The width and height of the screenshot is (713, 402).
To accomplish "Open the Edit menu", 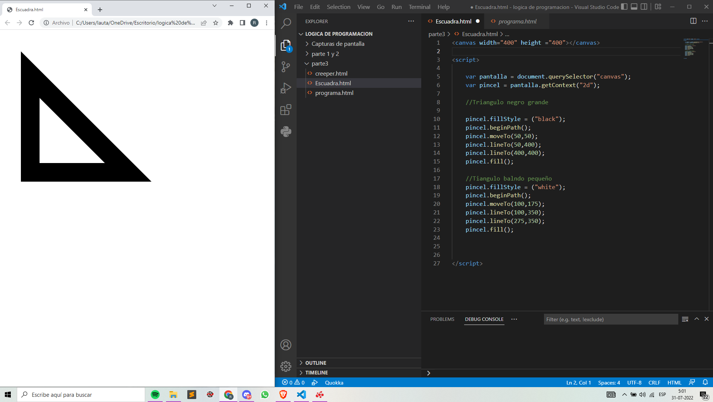I will (315, 7).
